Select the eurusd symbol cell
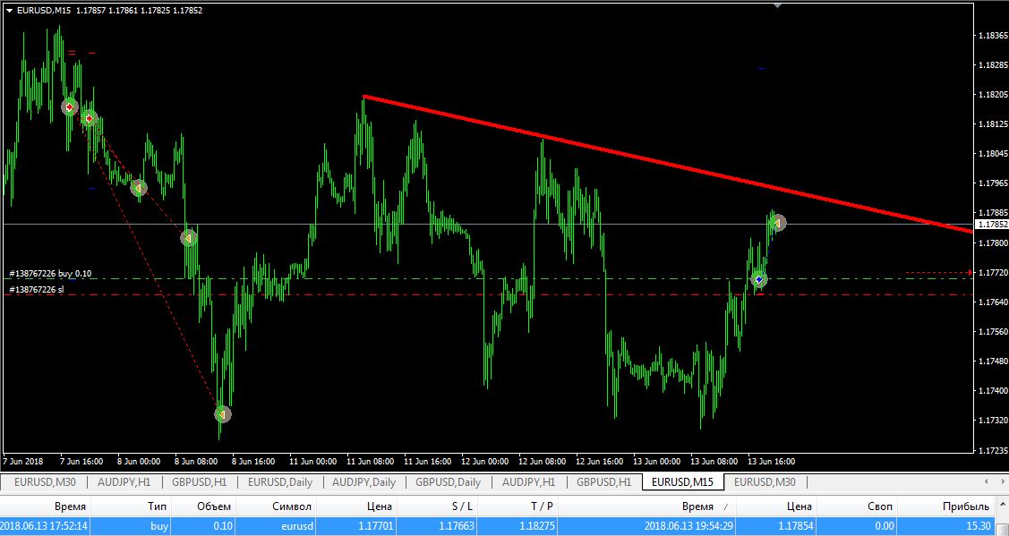Screen dimensions: 1009x536 pyautogui.click(x=297, y=525)
